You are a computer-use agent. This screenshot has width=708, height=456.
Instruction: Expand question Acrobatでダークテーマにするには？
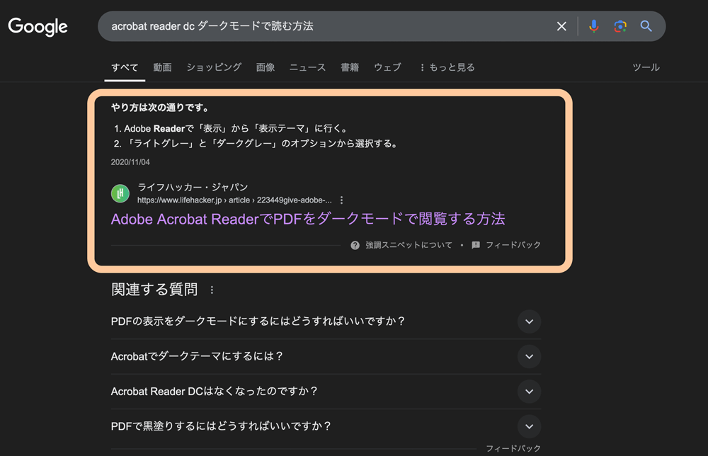point(326,357)
